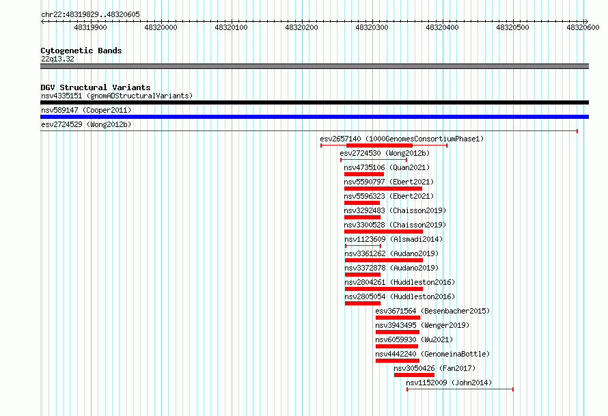Click ruler position 48320400
The height and width of the screenshot is (416, 608).
(442, 27)
